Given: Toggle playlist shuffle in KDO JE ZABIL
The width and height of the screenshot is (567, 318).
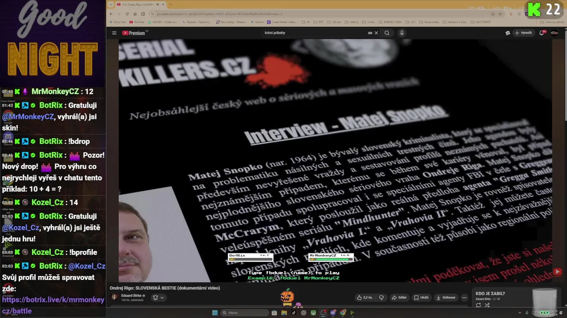Looking at the screenshot, I should tap(487, 305).
